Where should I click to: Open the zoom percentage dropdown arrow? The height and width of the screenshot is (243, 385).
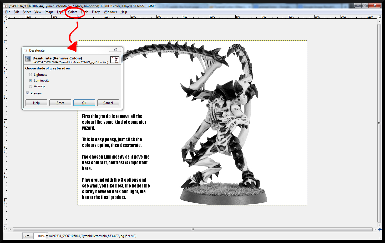tap(47, 236)
